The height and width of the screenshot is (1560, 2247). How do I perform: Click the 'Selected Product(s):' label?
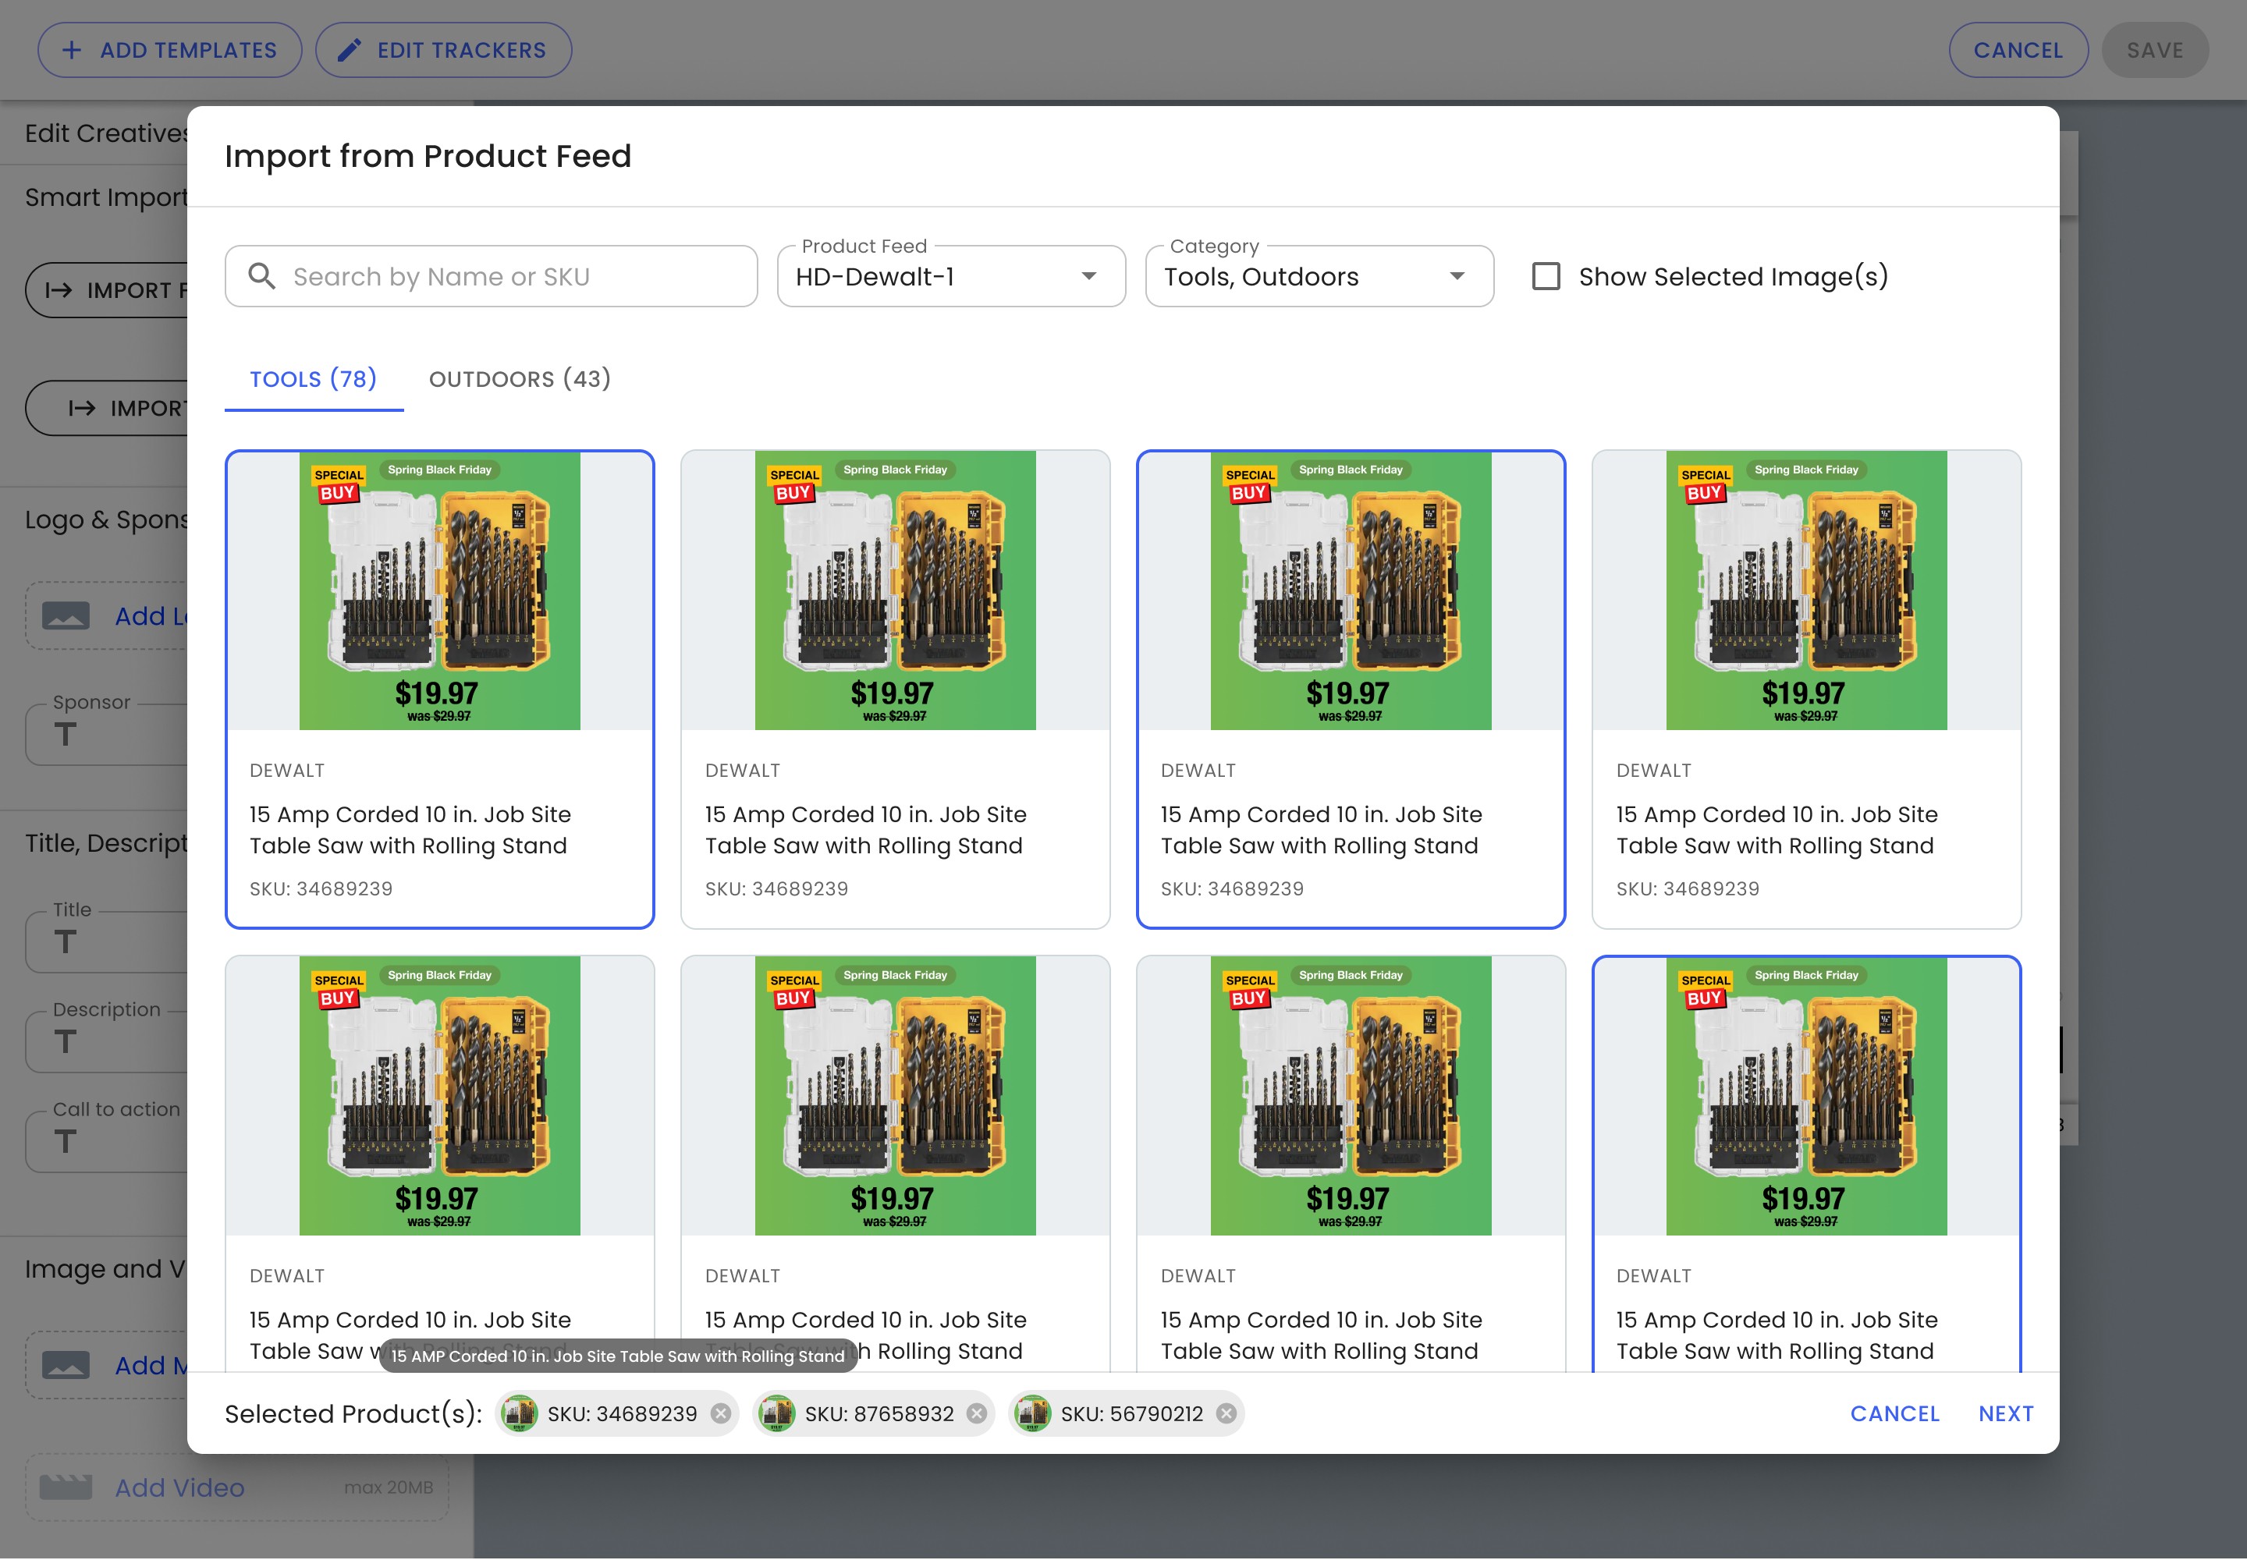point(354,1413)
